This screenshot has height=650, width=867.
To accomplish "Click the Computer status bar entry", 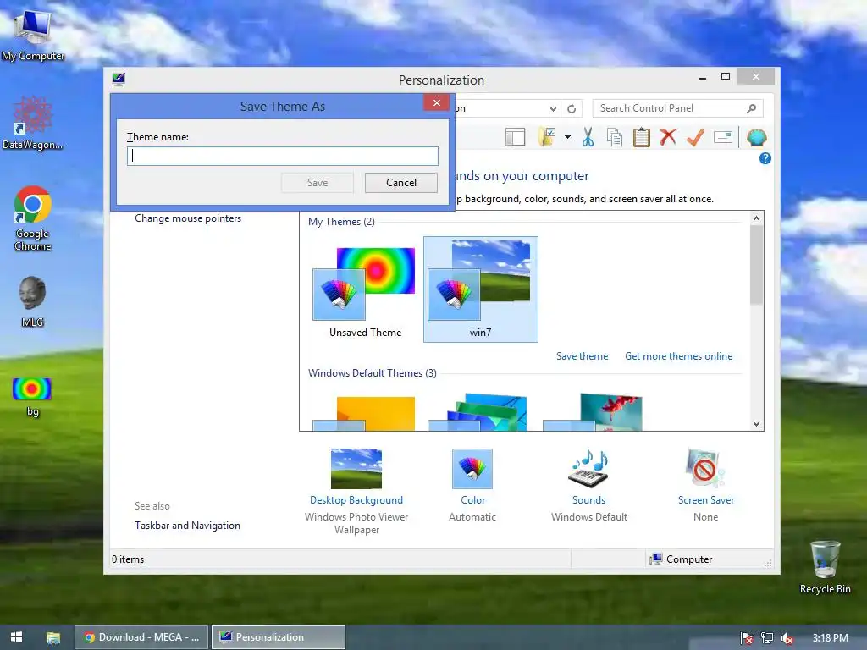I will (682, 559).
